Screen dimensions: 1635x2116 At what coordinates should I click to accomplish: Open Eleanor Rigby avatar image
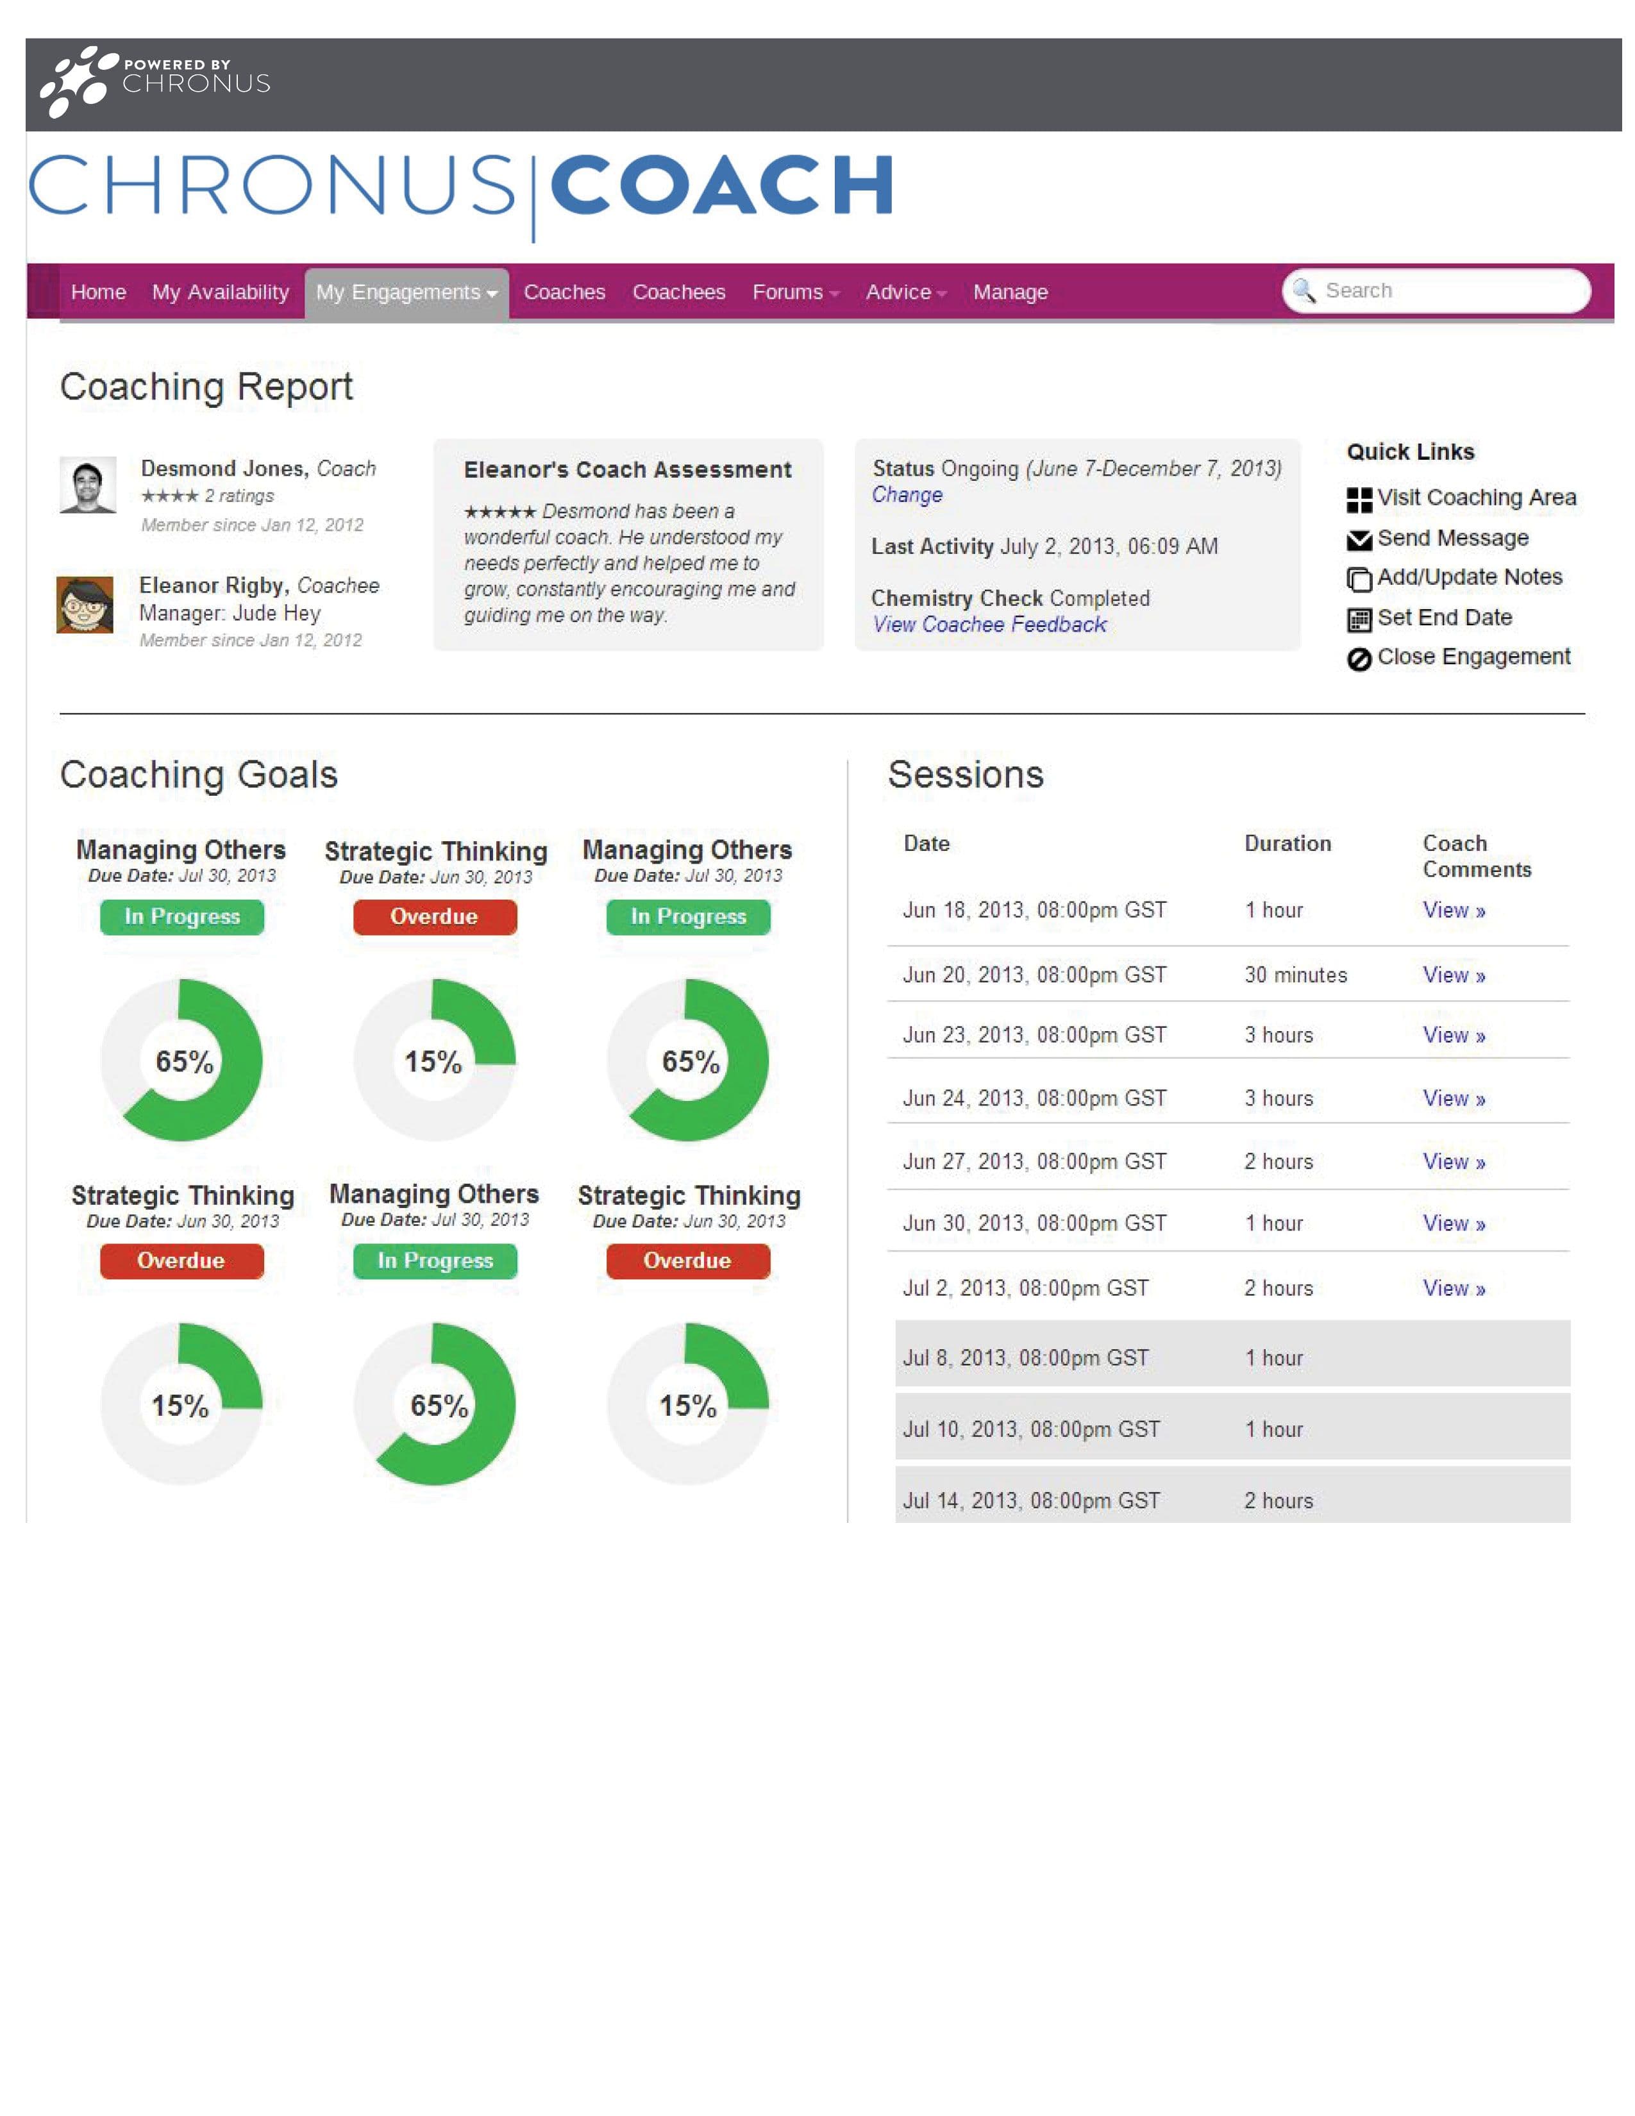85,605
